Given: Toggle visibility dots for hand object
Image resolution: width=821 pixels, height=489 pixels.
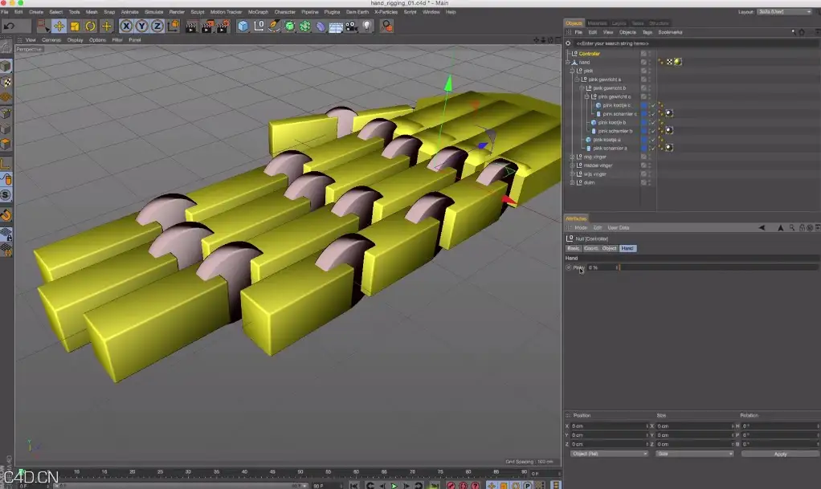Looking at the screenshot, I should point(650,63).
